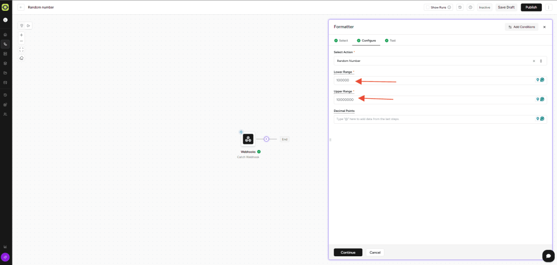Go back using the arrow near title

point(21,7)
